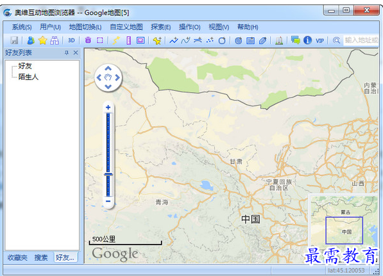
Task: Click the 500公里 scale bar
Action: tap(125, 240)
